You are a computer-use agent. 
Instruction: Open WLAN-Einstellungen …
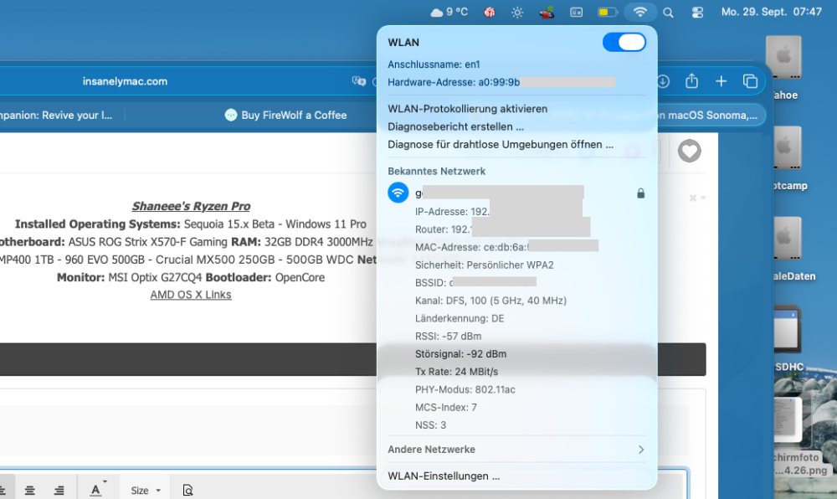click(444, 476)
